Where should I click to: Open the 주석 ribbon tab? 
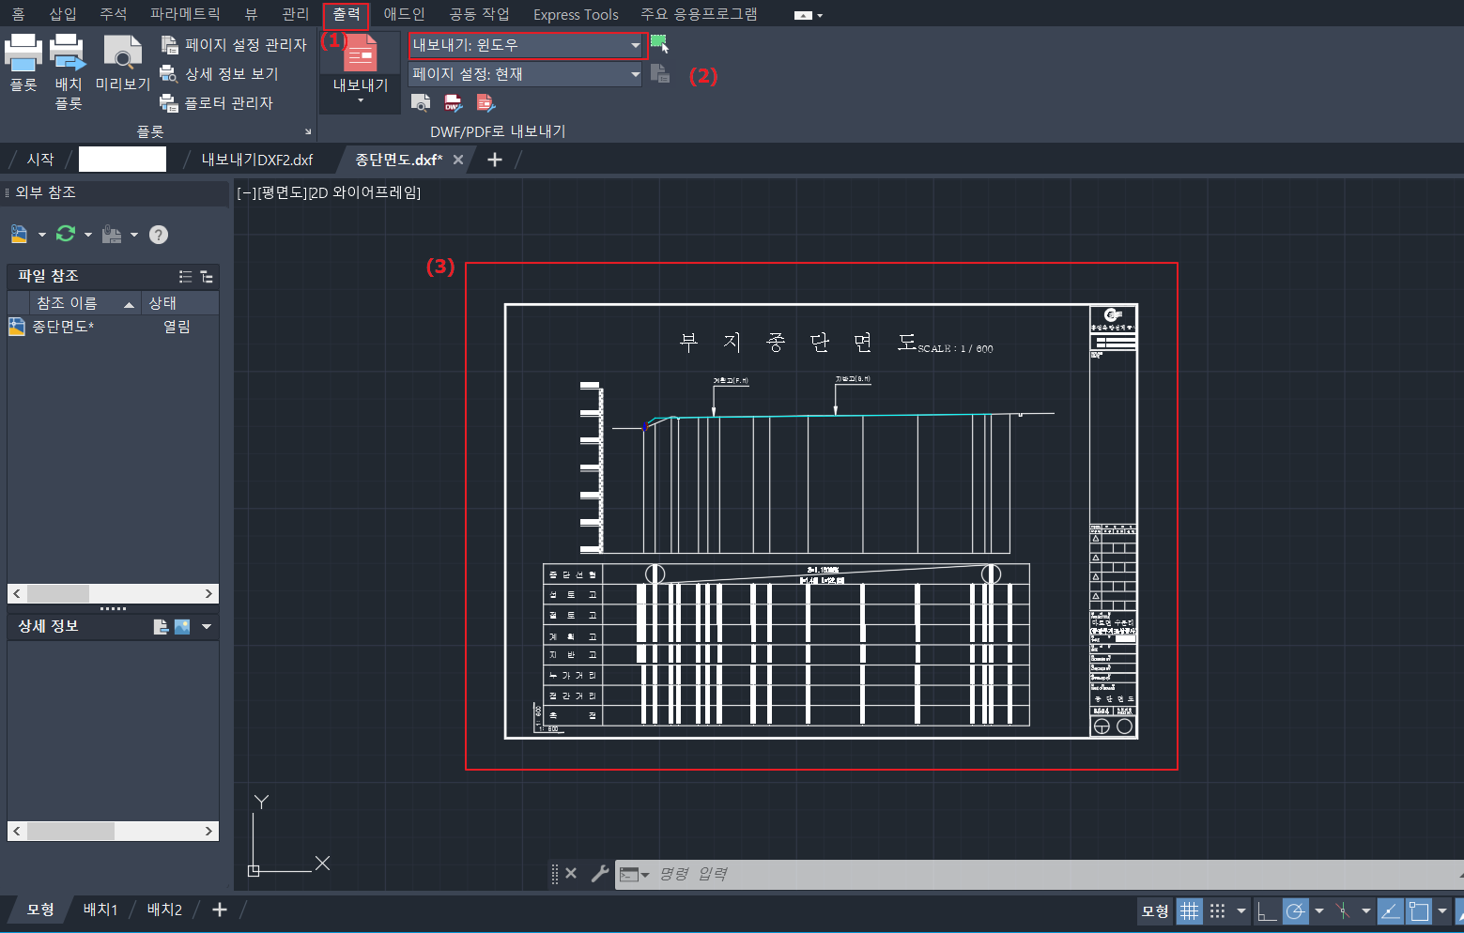(x=114, y=14)
